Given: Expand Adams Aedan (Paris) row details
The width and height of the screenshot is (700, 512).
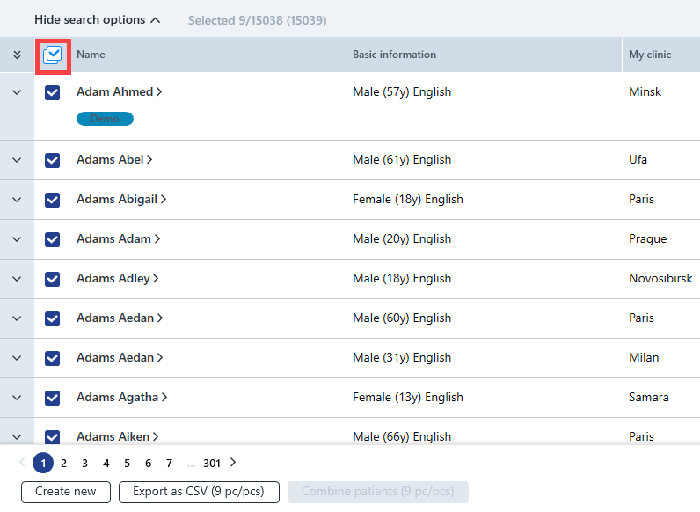Looking at the screenshot, I should (17, 318).
